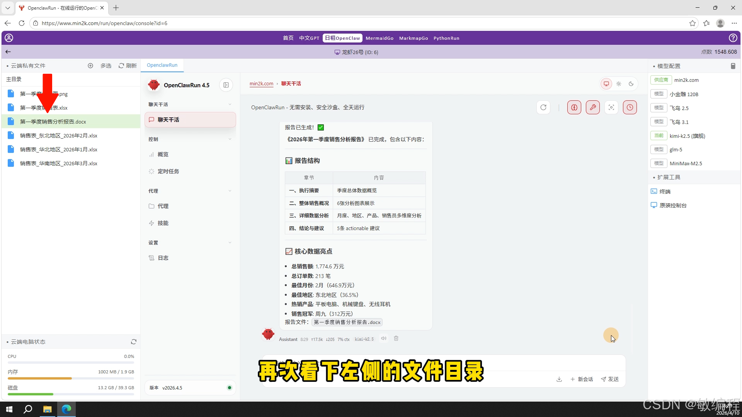The height and width of the screenshot is (417, 742).
Task: Switch to light theme sun toggle
Action: click(619, 83)
